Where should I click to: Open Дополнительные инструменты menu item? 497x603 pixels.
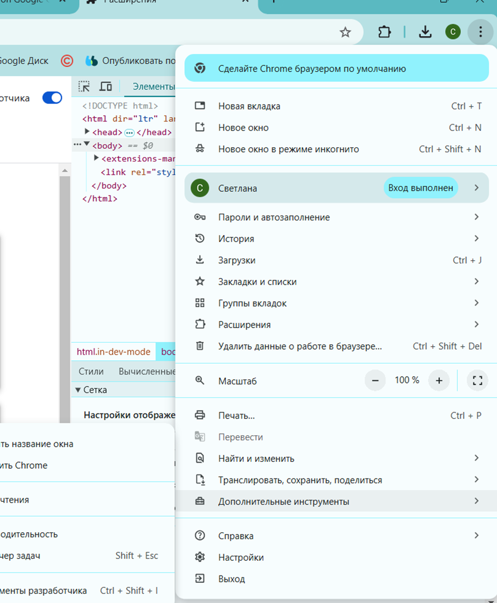point(336,501)
